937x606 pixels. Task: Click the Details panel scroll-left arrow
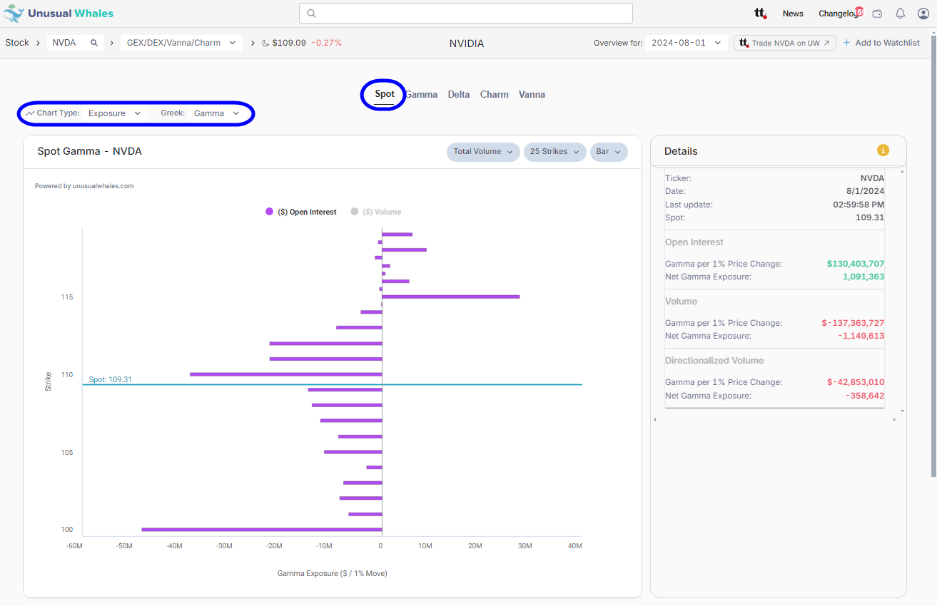[654, 419]
